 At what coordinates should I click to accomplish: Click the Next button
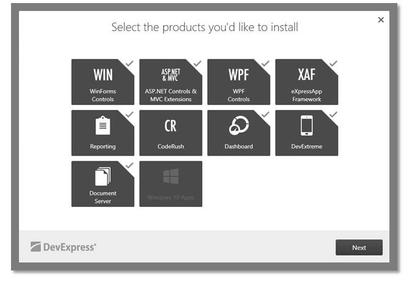pos(359,247)
